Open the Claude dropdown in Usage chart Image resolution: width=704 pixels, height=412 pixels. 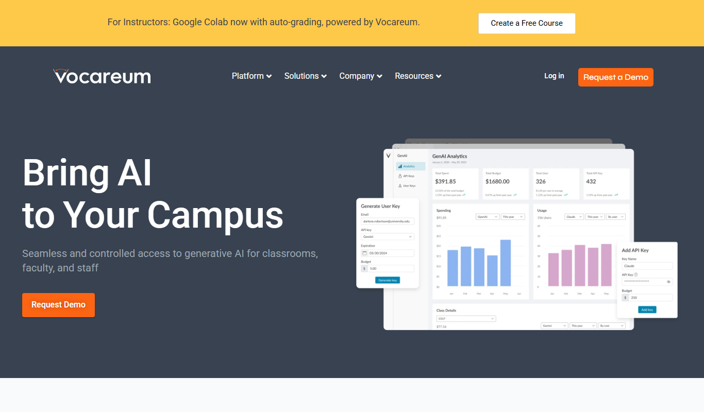[x=574, y=217]
